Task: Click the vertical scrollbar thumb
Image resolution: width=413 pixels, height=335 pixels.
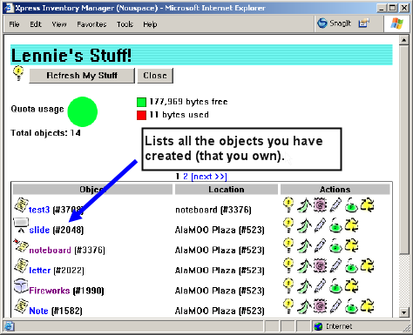Action: (x=403, y=150)
